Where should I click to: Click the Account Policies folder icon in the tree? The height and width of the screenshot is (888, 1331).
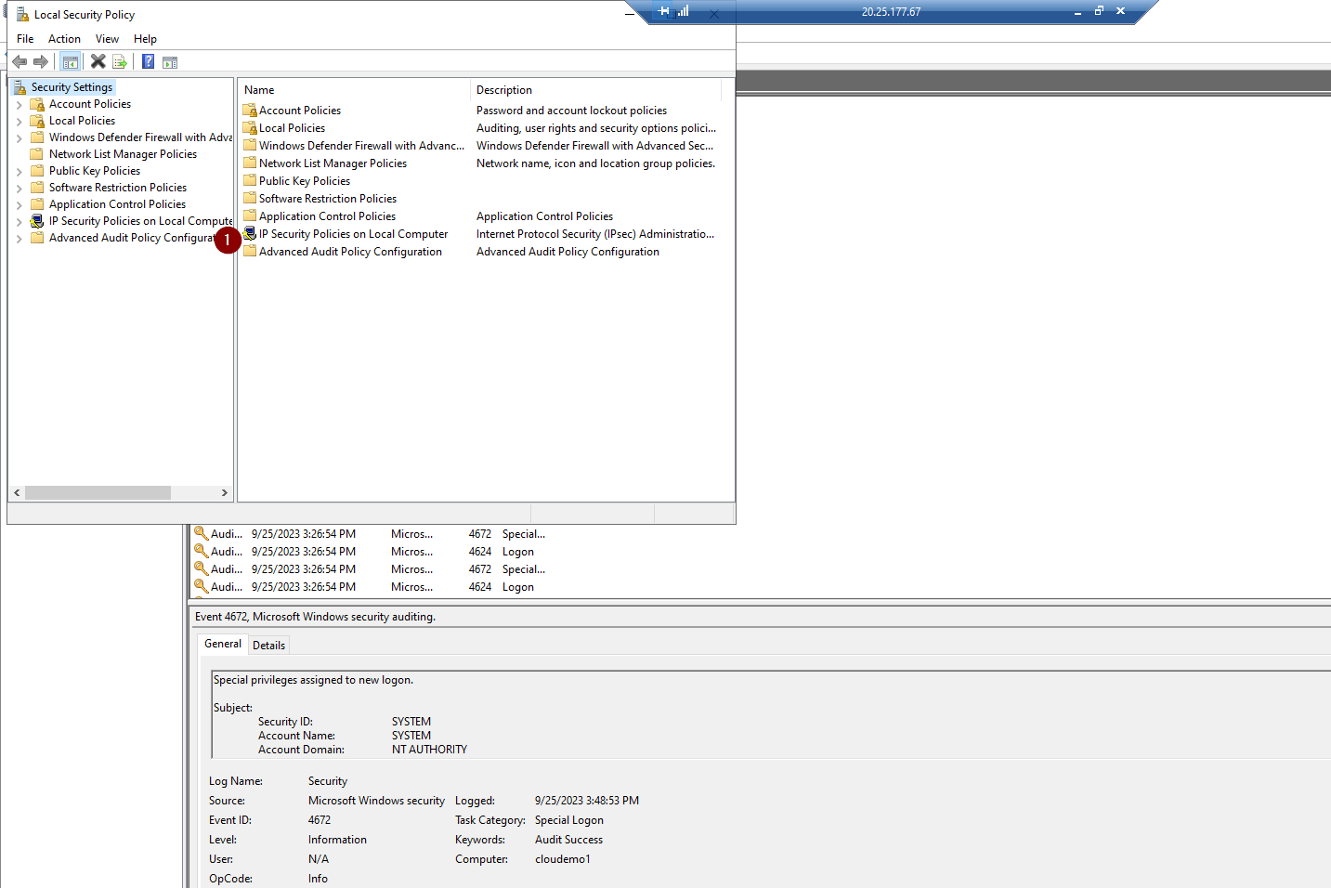pos(37,104)
